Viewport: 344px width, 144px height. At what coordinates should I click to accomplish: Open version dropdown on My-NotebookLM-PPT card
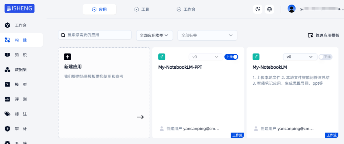tap(206, 57)
